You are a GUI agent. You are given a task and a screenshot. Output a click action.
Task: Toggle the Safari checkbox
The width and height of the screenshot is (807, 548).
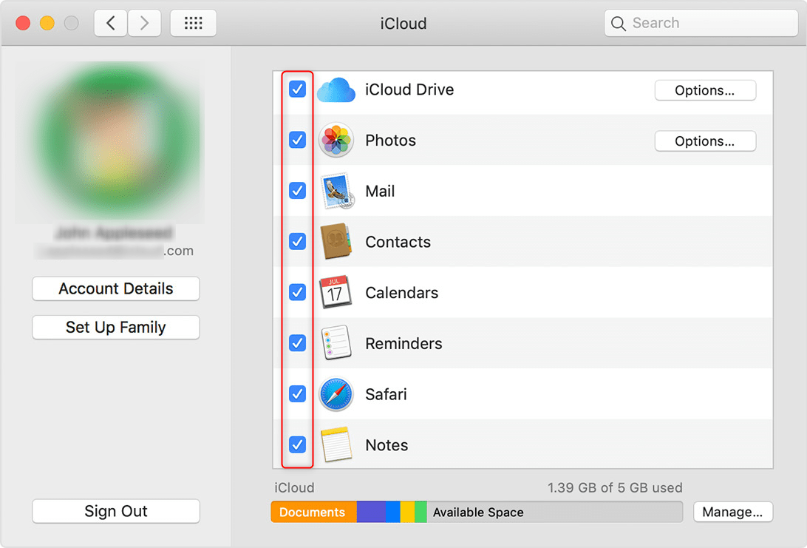(x=298, y=393)
